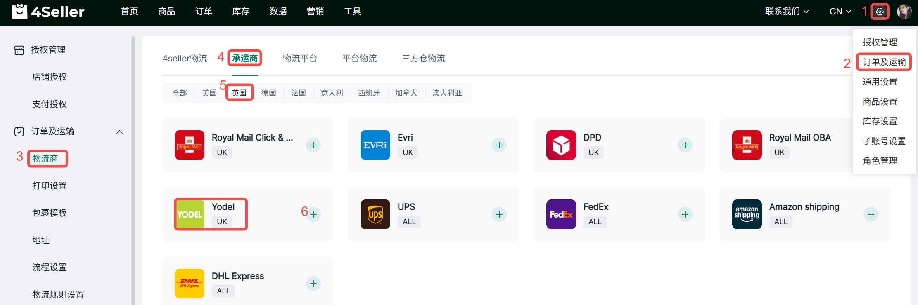Add Amazon shipping with plus icon
The width and height of the screenshot is (918, 305).
[x=871, y=214]
